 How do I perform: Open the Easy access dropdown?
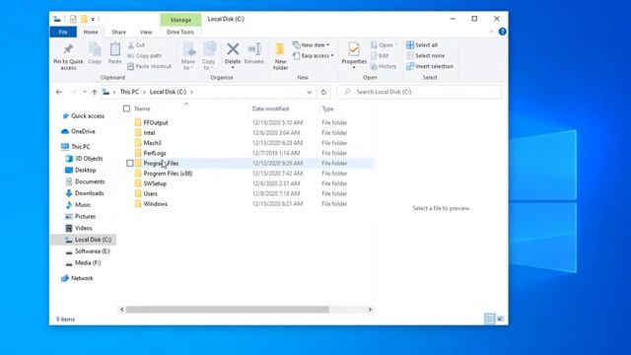tap(314, 55)
